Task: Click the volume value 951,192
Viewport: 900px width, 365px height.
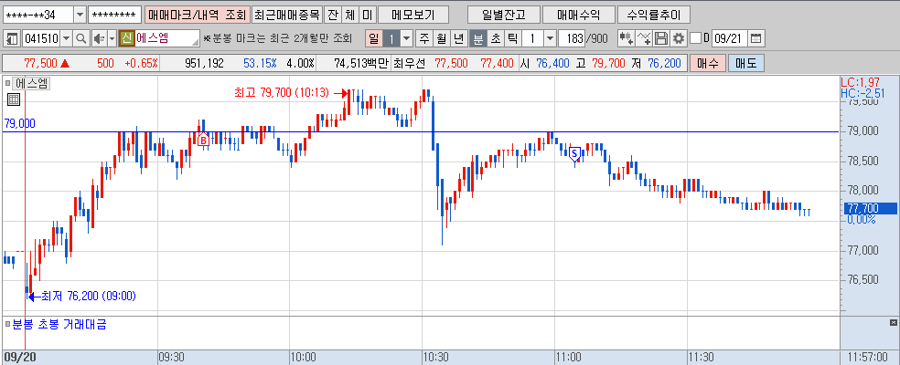Action: [x=204, y=63]
